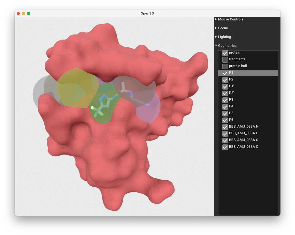
Task: Uncheck the BBS_AMU_033A O checkbox
Action: [225, 140]
